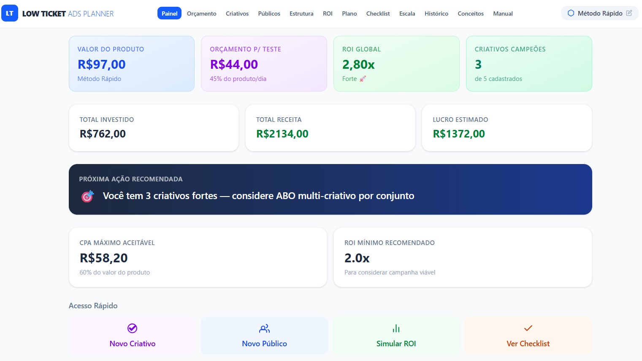
Task: Click the próxima ação recomendada banner
Action: [330, 189]
